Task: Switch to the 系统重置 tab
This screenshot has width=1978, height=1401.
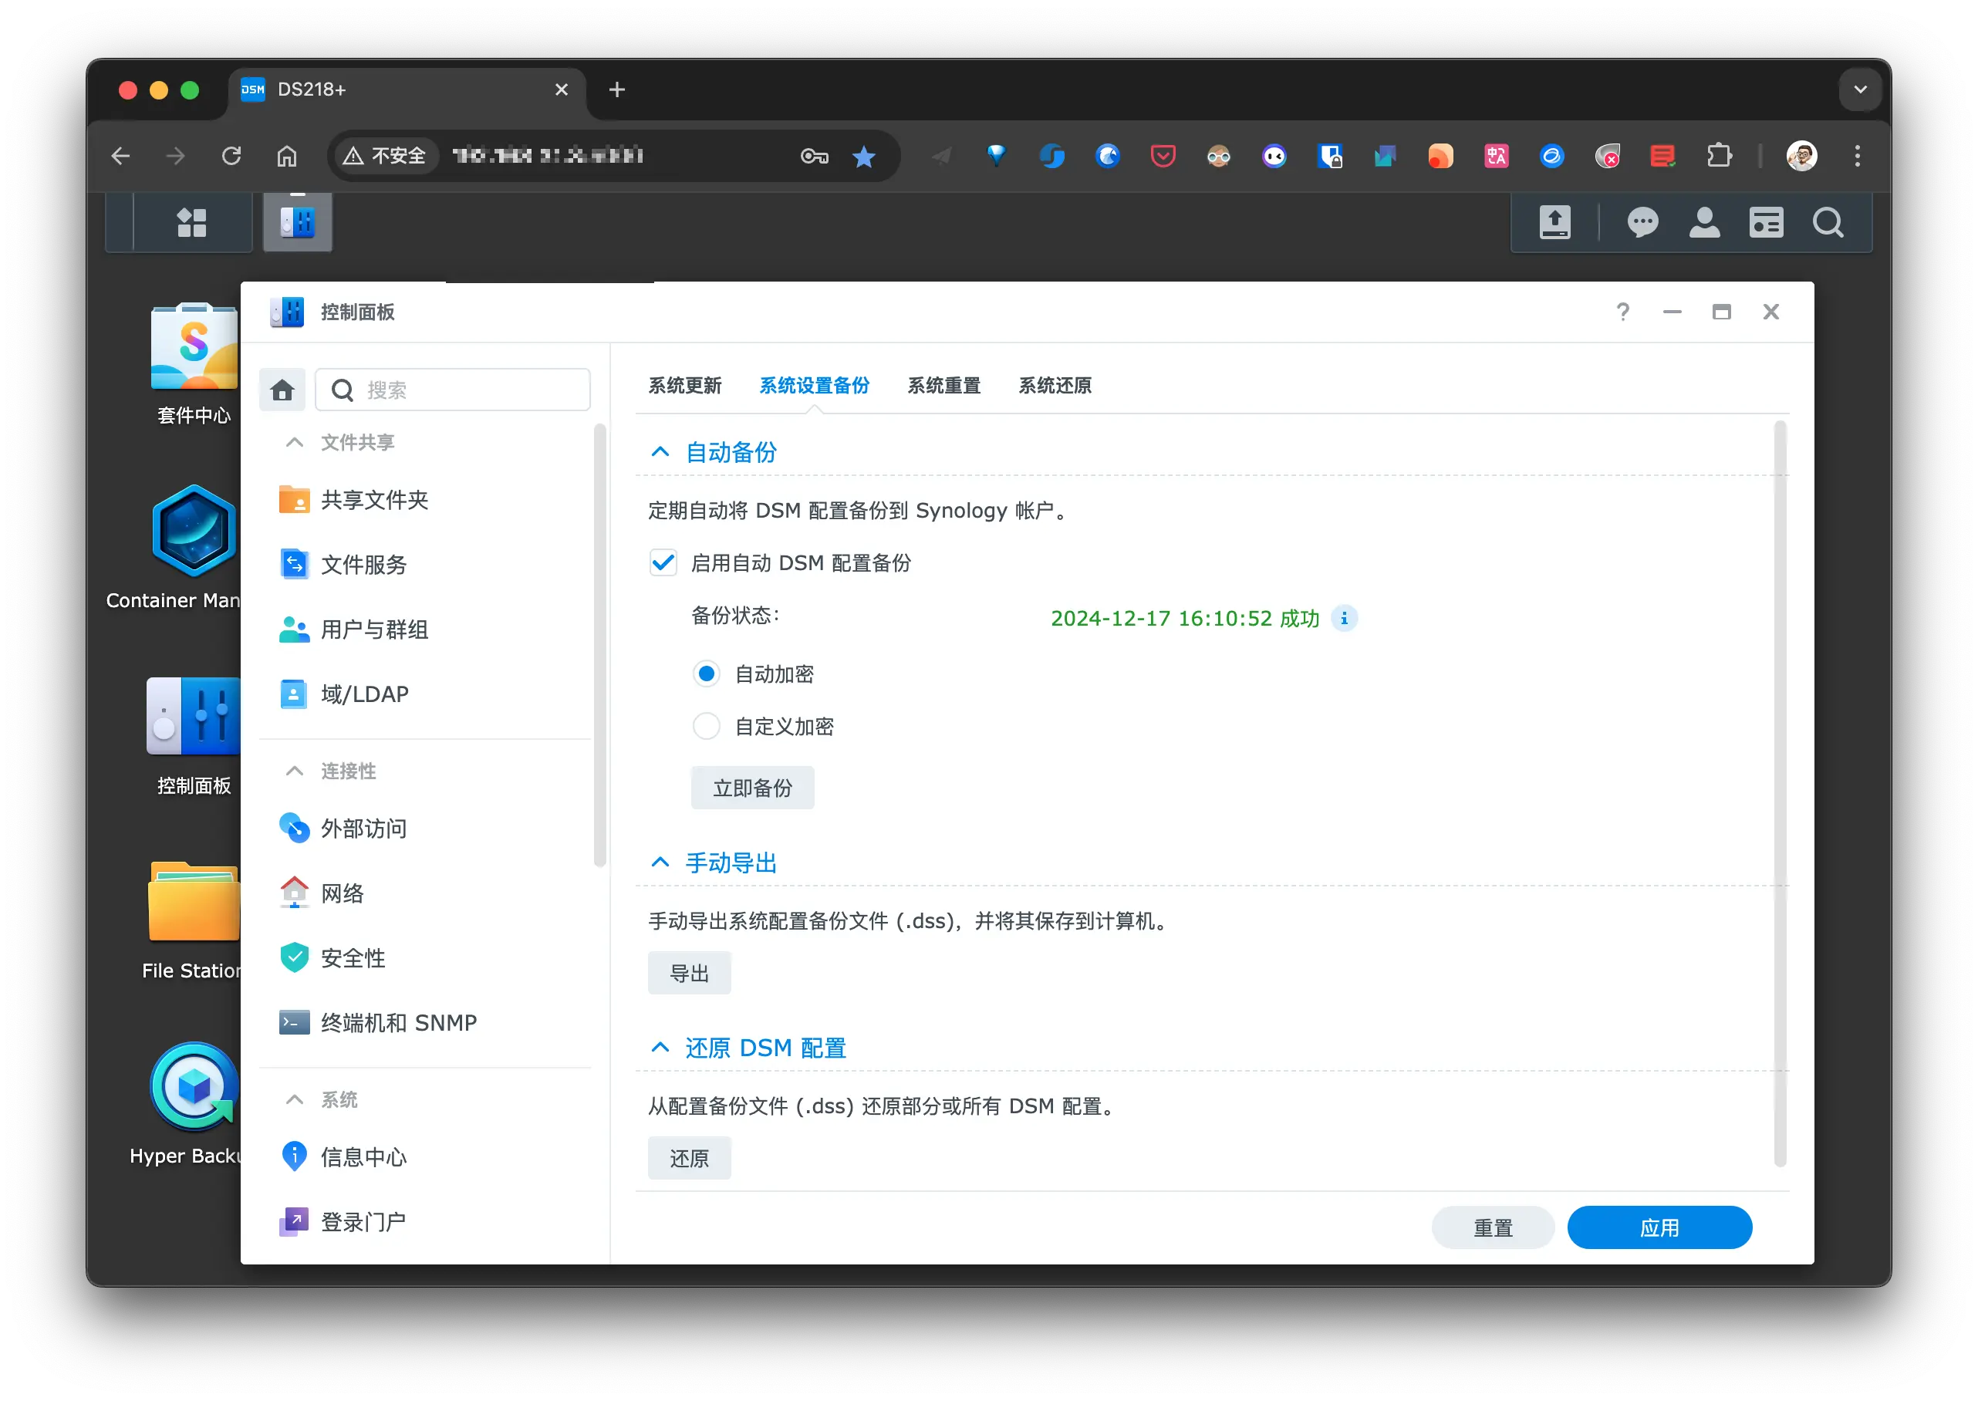Action: pos(943,386)
